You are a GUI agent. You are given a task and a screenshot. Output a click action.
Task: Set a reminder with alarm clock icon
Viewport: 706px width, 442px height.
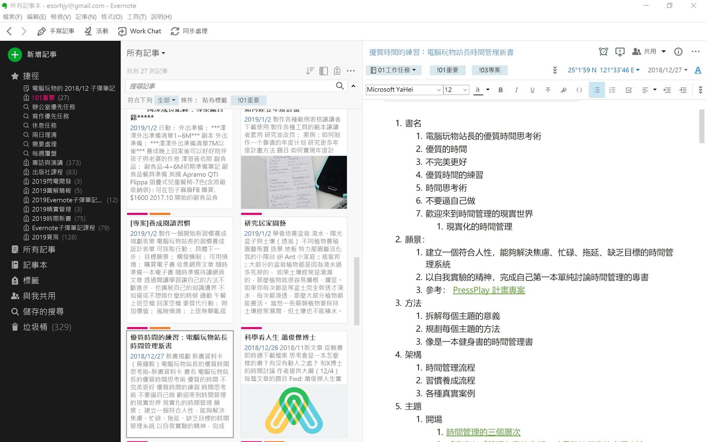(x=603, y=52)
